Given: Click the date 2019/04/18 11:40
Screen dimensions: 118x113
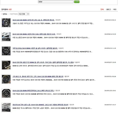Looking at the screenshot, I should click(x=110, y=48).
